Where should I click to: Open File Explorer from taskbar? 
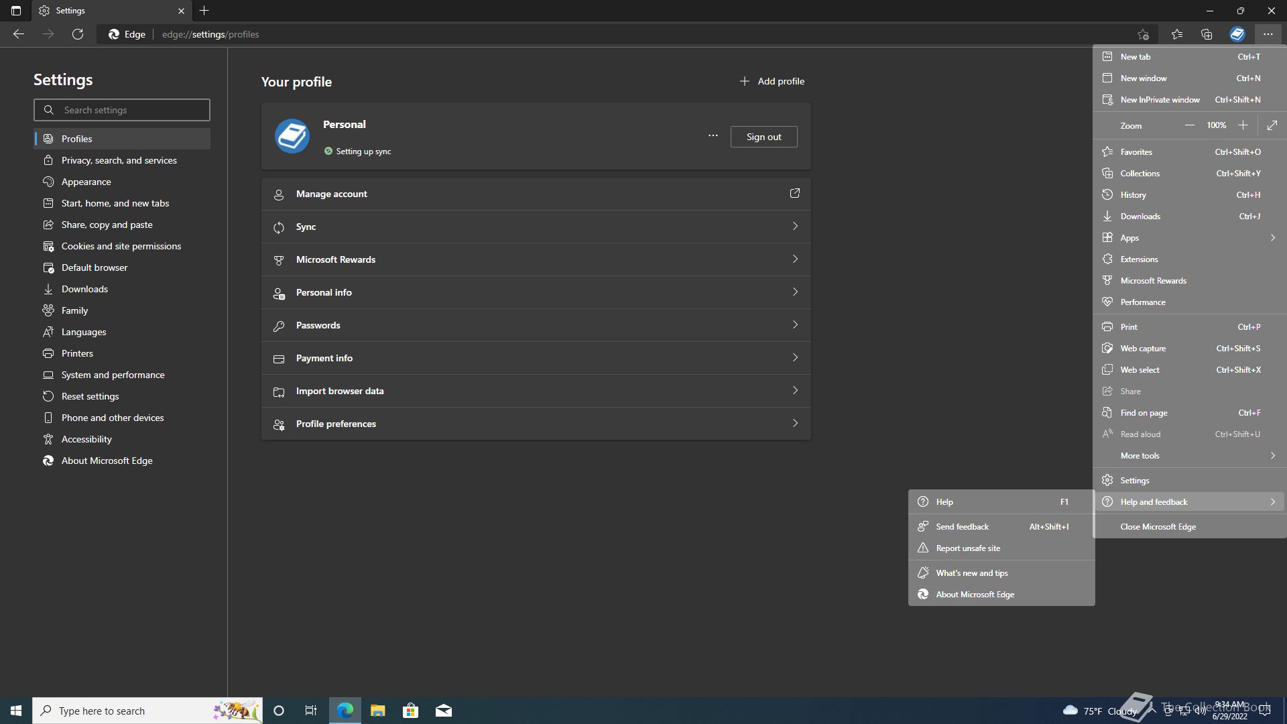[x=377, y=711]
